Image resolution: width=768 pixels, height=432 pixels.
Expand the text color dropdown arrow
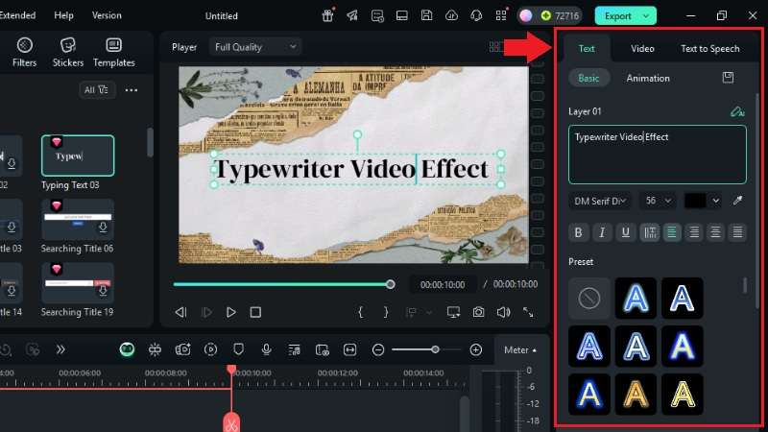click(715, 201)
